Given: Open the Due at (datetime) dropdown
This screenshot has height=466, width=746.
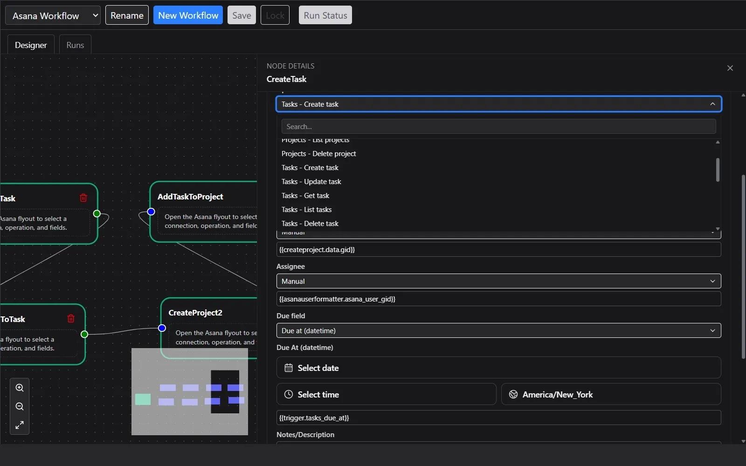Looking at the screenshot, I should pyautogui.click(x=498, y=331).
